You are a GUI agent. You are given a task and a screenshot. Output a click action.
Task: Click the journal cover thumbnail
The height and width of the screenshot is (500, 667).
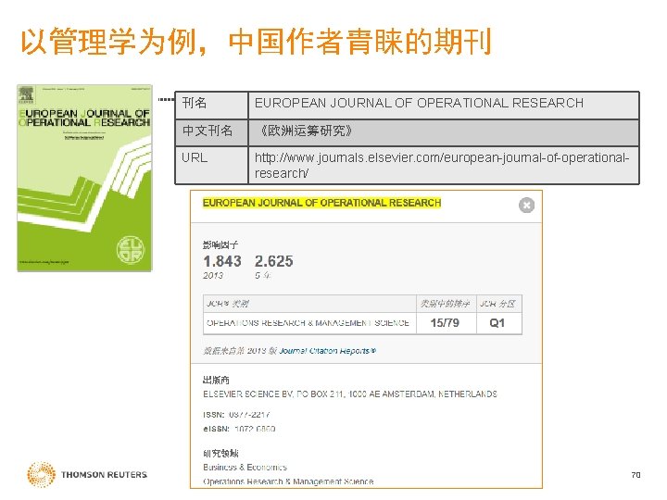pyautogui.click(x=84, y=178)
